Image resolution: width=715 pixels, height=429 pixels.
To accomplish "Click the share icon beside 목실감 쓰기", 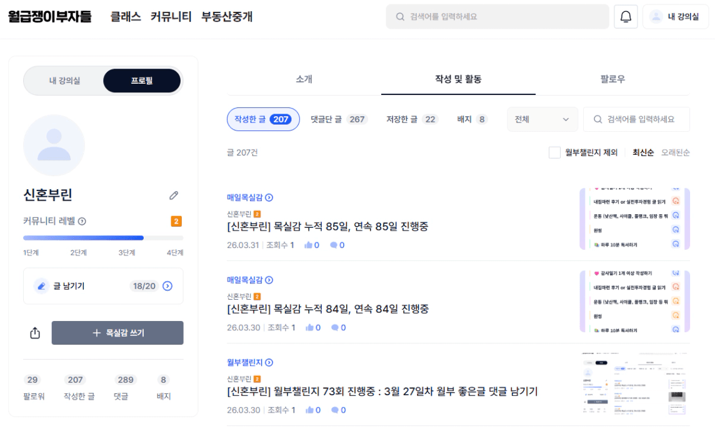I will point(35,333).
